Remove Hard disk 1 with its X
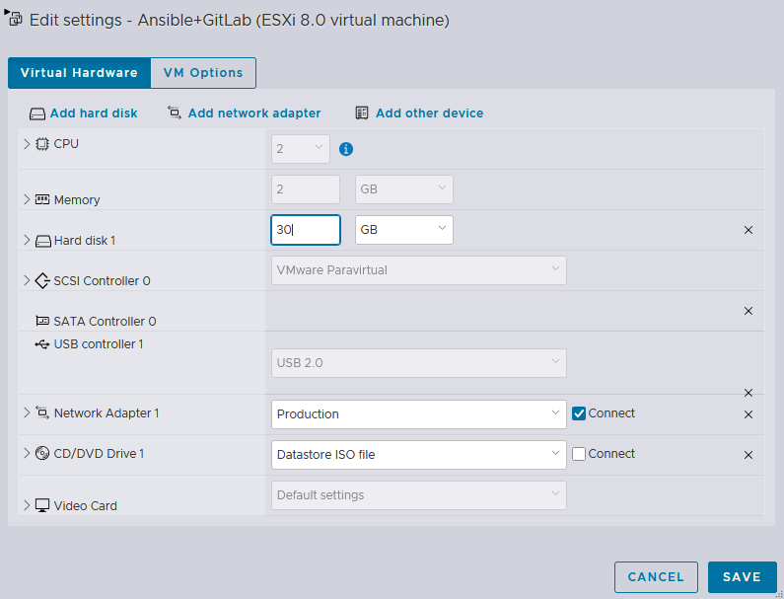Image resolution: width=784 pixels, height=599 pixels. click(748, 230)
